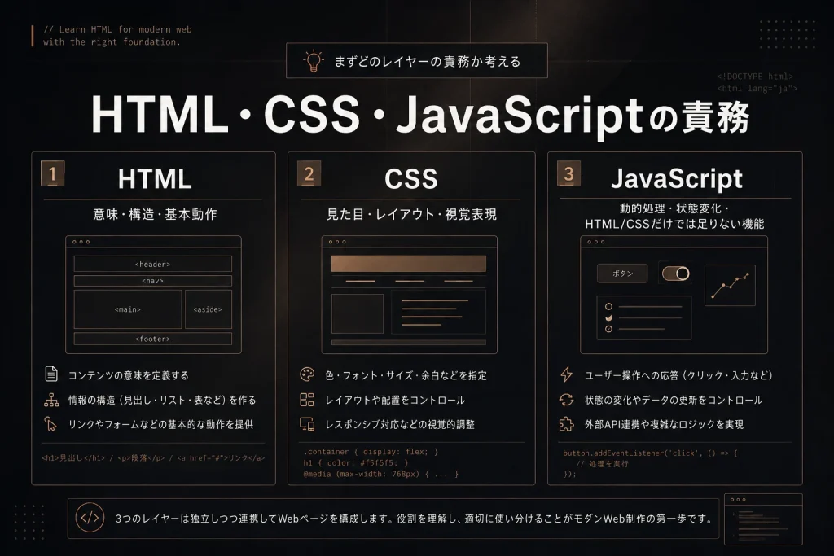Click the hierarchy icon beside 情報の構造
This screenshot has height=556, width=834.
click(51, 400)
